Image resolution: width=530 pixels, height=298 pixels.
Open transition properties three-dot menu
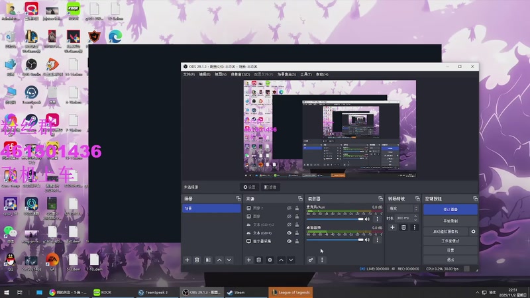pos(415,227)
